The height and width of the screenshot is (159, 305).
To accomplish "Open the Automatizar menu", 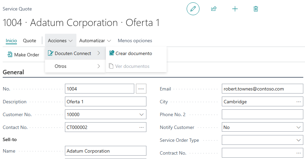I will tap(95, 41).
